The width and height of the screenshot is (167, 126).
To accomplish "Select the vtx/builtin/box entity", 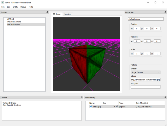I will pyautogui.click(x=26, y=24).
